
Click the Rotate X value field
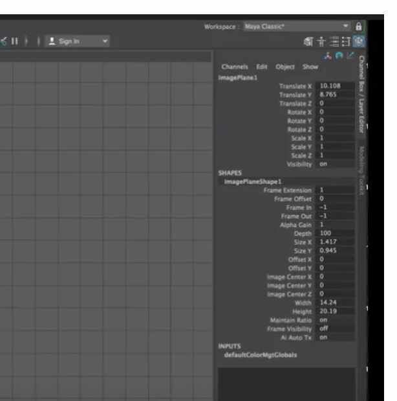tap(335, 112)
